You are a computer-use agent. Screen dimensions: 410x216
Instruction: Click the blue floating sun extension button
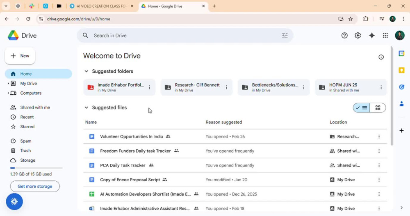coord(14,201)
